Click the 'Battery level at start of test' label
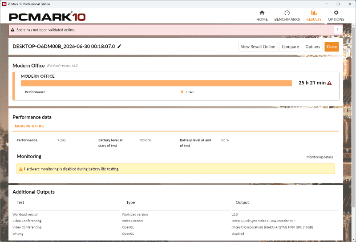The width and height of the screenshot is (356, 242). click(x=110, y=143)
